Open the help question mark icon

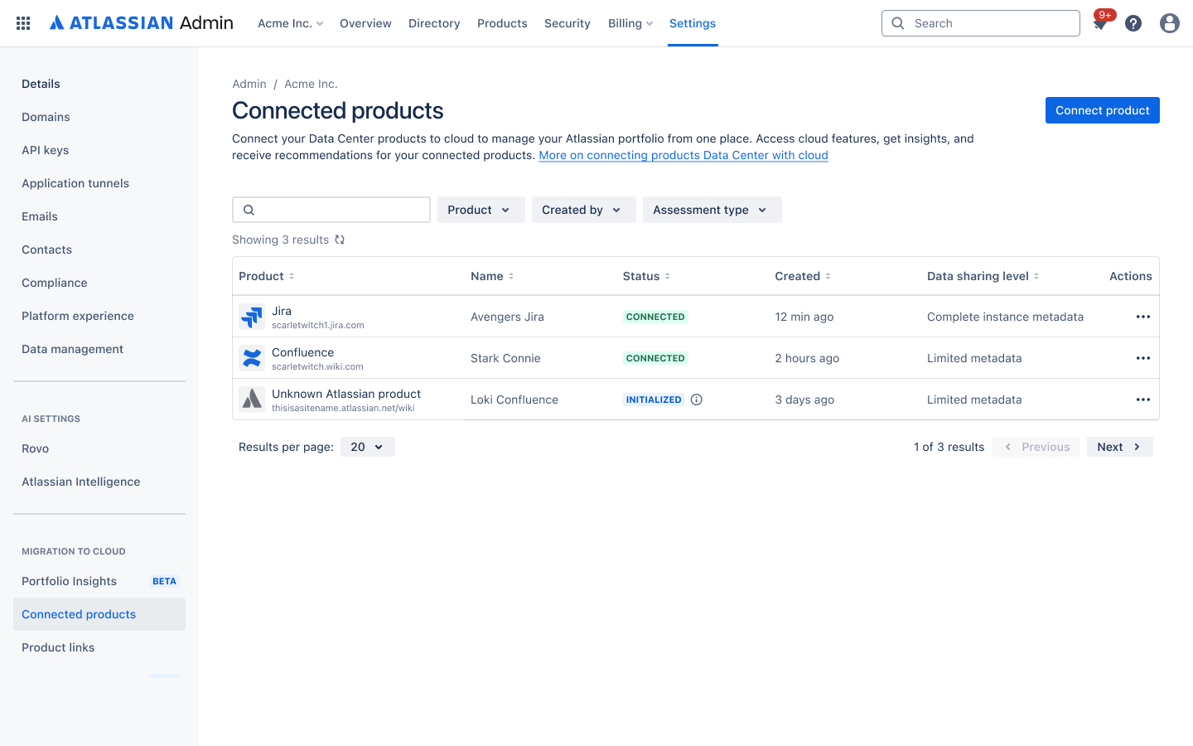[1133, 23]
